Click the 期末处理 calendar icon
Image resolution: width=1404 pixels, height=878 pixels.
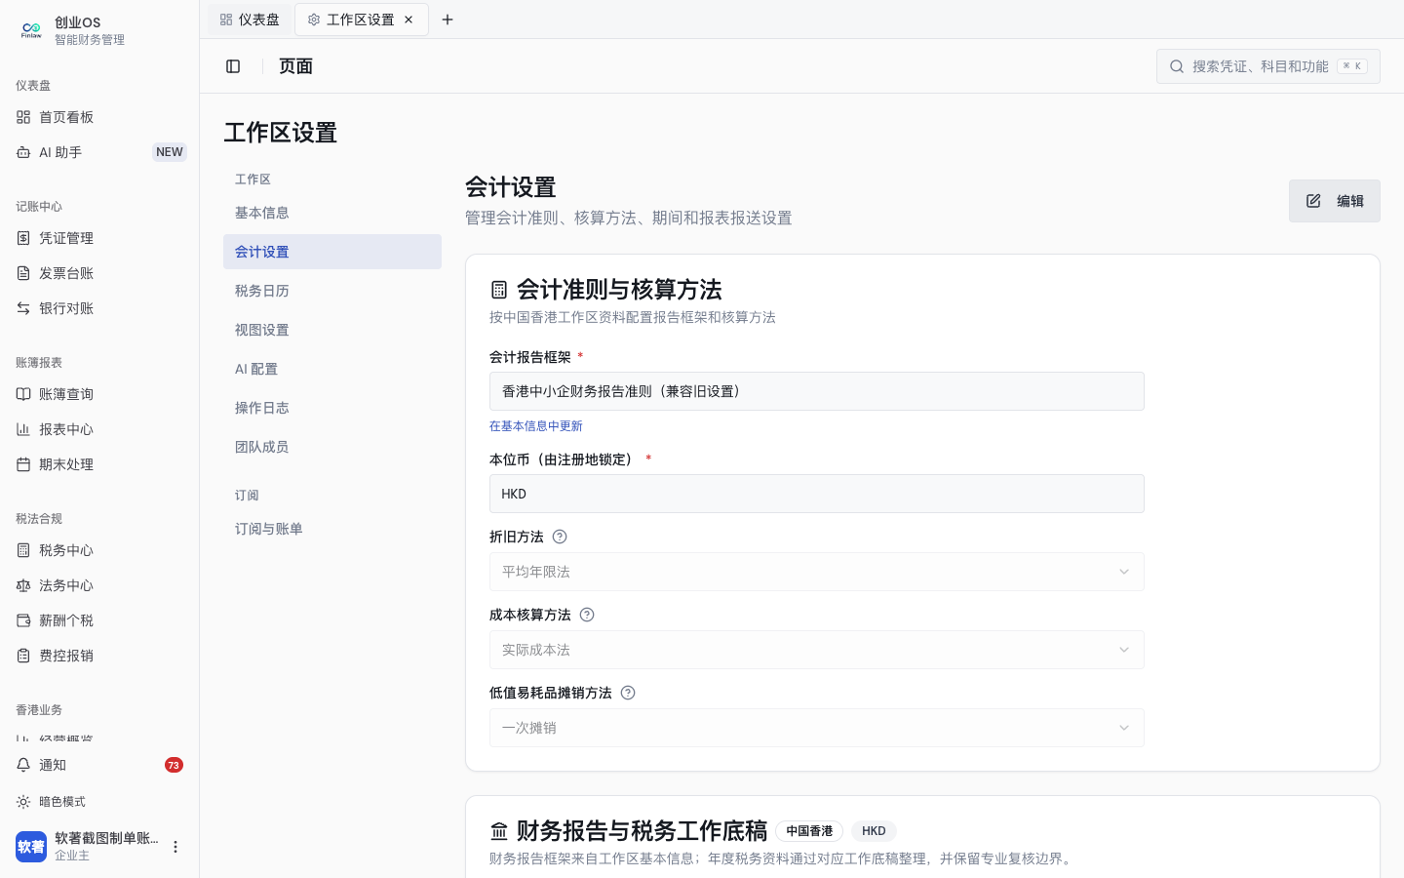(23, 464)
